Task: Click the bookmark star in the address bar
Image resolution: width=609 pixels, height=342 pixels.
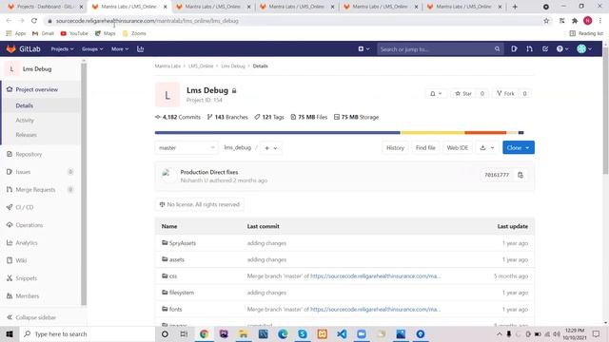Action: point(546,21)
